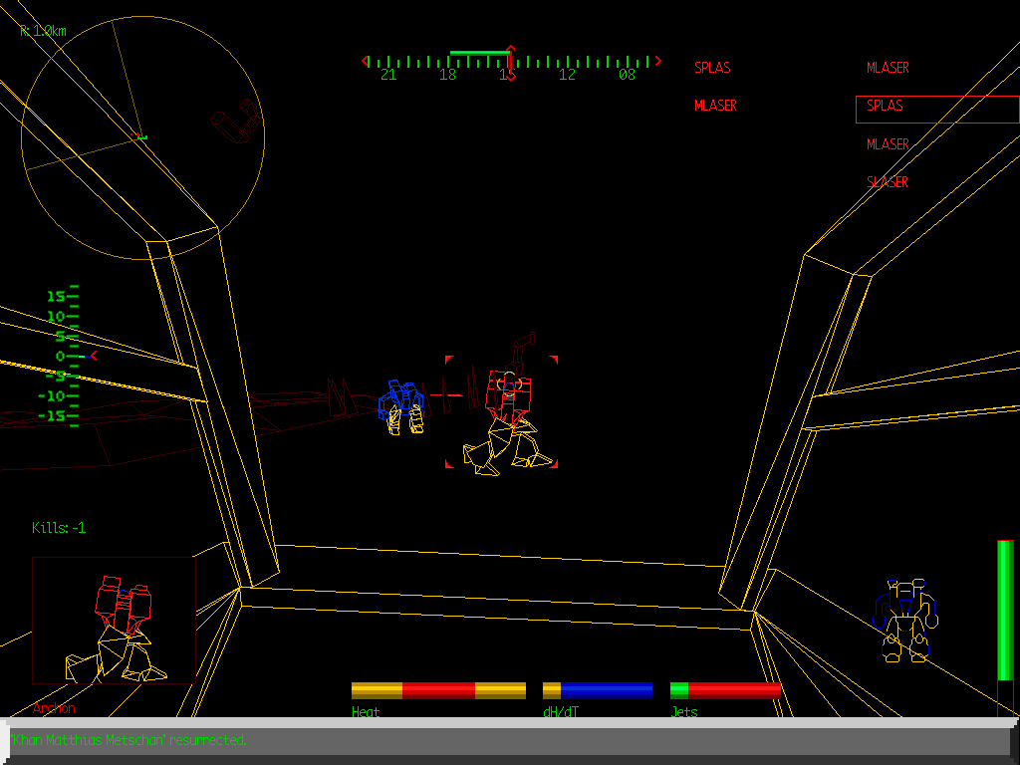Click the Kills counter text
1020x765 pixels.
click(59, 528)
